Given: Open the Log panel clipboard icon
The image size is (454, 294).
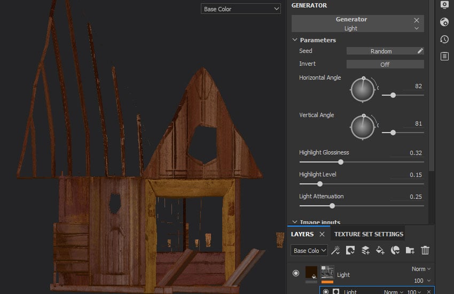Looking at the screenshot, I should 444,56.
